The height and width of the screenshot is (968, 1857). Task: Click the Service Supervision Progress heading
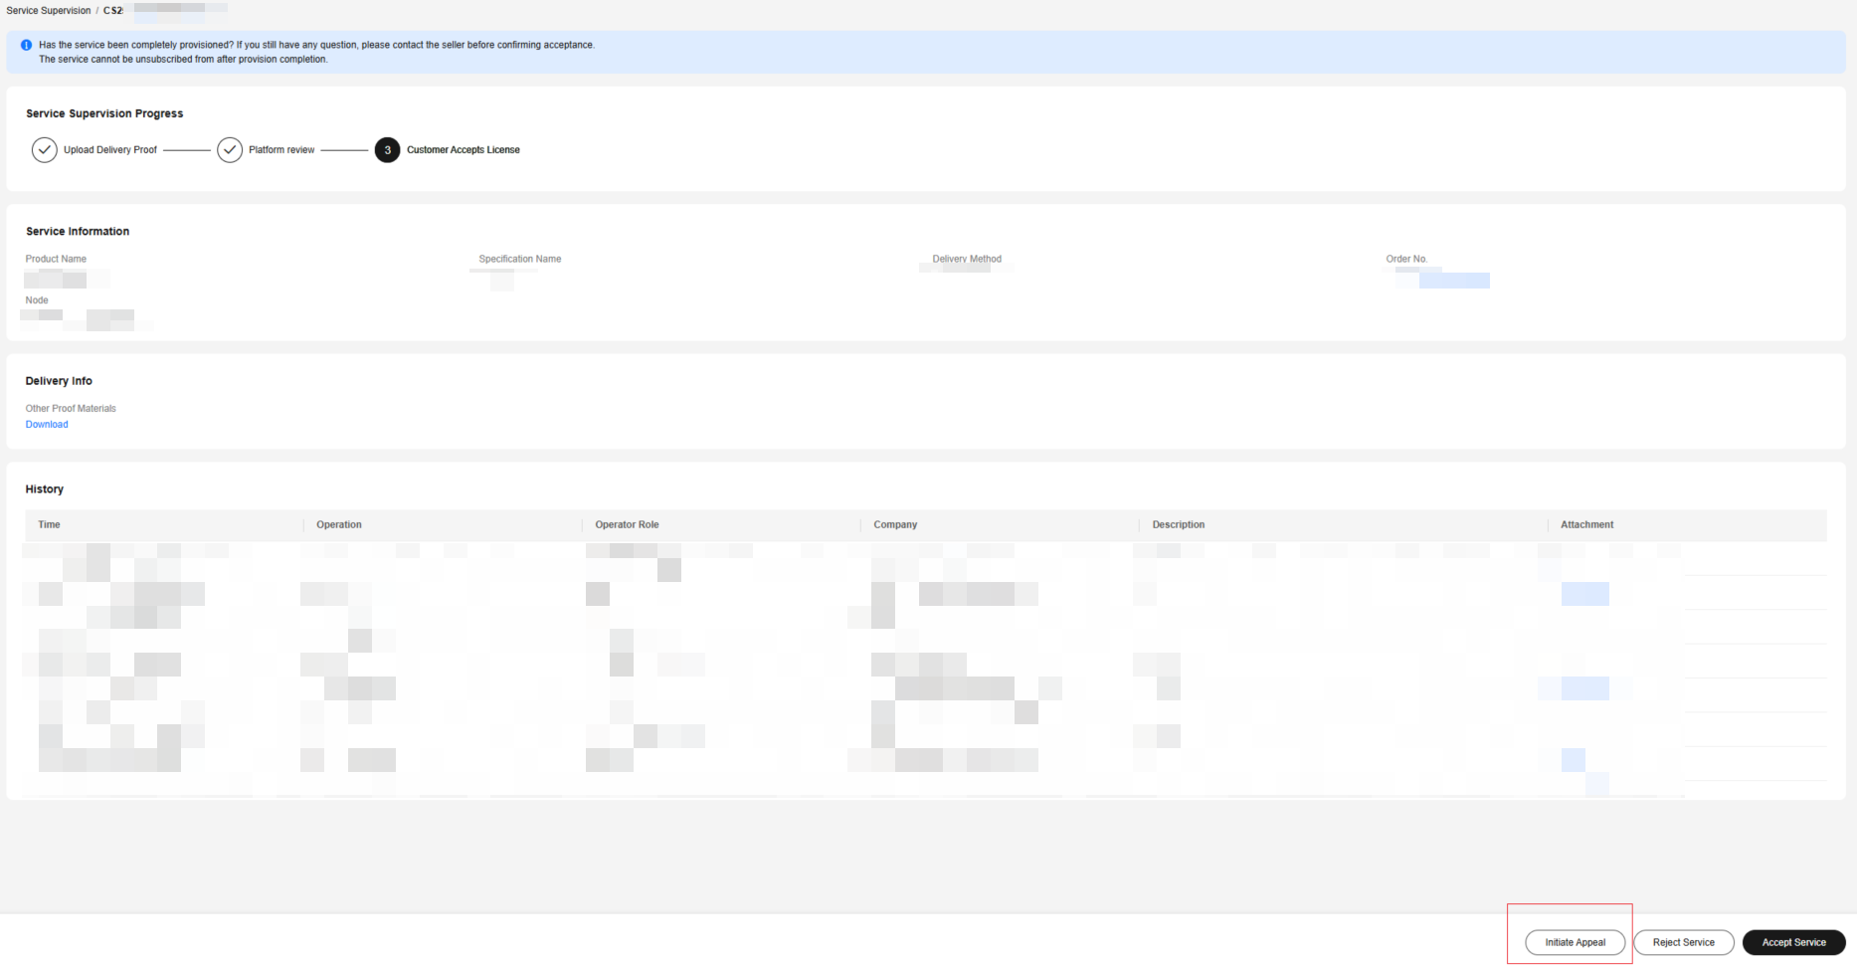pyautogui.click(x=104, y=113)
